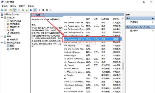Click the 共享文件夹 tree icon
Viewport: 155px width, 93px height.
[8, 27]
